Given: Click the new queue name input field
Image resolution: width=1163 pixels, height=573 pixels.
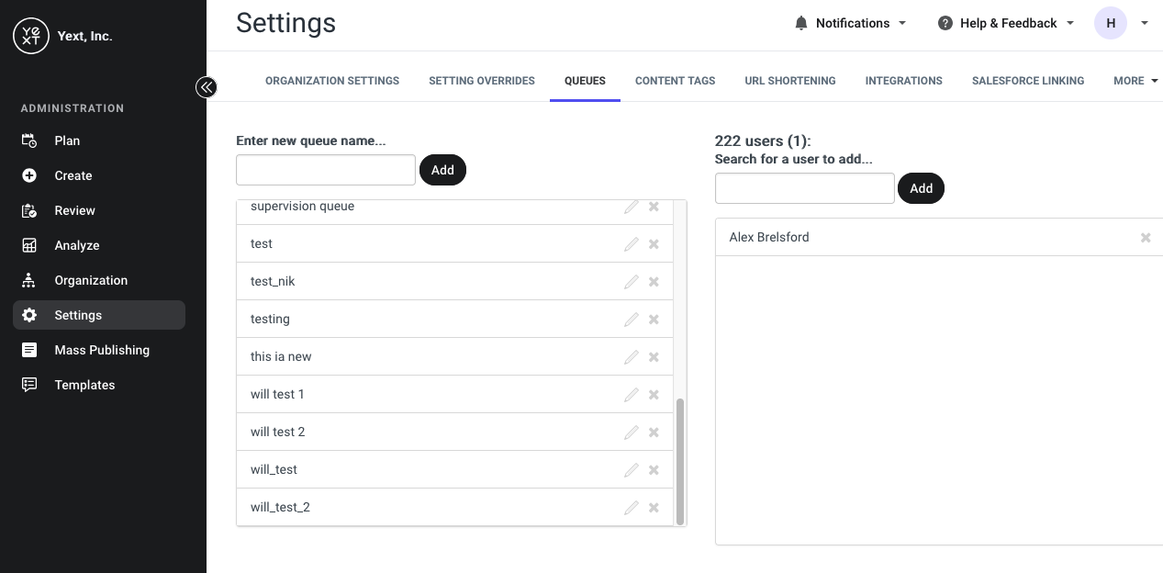Looking at the screenshot, I should tap(326, 170).
